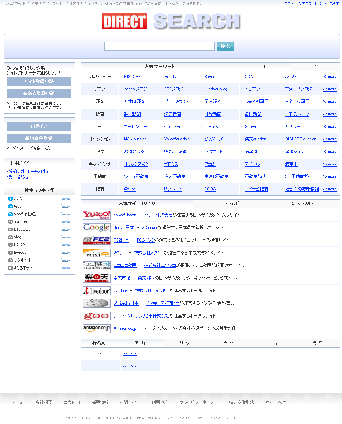342x424 pixels.
Task: Click the DIRECT SEARCH site logo
Action: (x=171, y=21)
